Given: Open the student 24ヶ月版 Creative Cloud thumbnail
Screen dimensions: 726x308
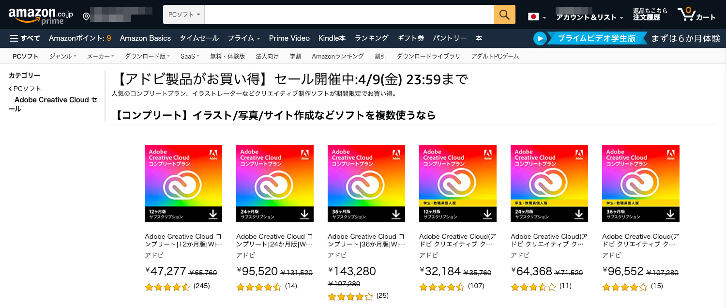Looking at the screenshot, I should coord(549,183).
